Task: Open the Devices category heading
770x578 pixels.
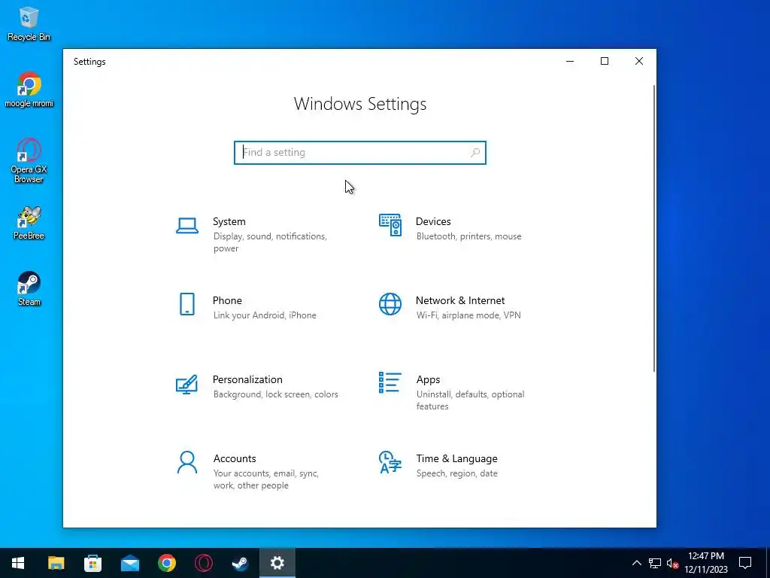Action: 433,222
